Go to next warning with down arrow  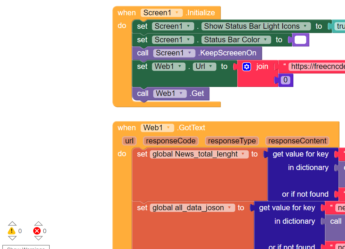12,238
